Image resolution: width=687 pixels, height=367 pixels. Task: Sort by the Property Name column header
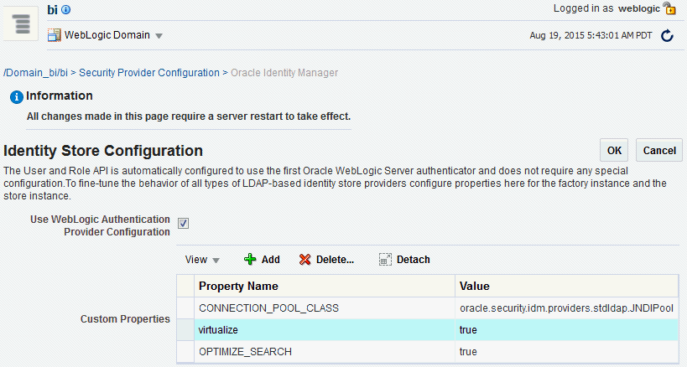238,287
